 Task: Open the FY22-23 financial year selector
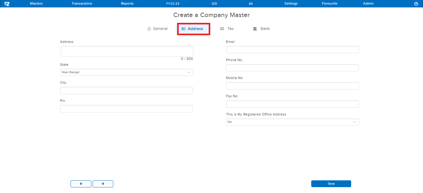coord(172,4)
